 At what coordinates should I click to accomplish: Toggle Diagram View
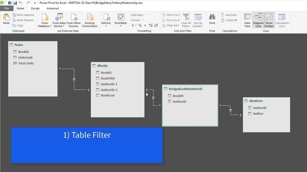click(258, 20)
